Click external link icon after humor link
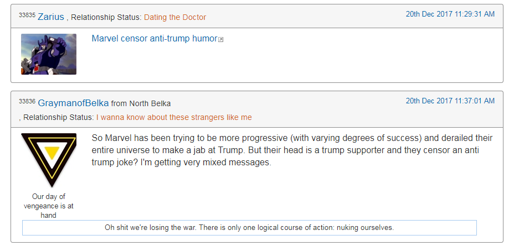514x246 pixels. (x=220, y=40)
